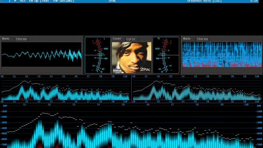Click the 2Pac album cover art
The image size is (263, 148).
131,58
